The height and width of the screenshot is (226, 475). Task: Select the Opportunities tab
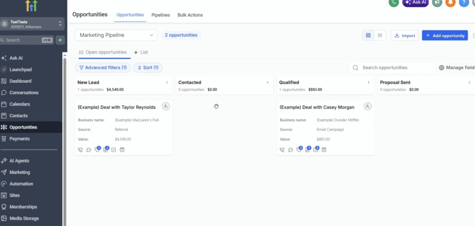point(130,15)
